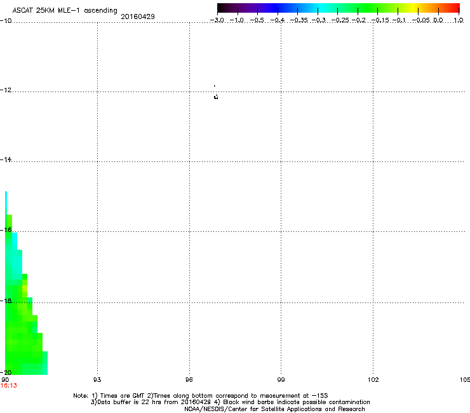This screenshot has width=470, height=413.
Task: Select the date 20160429 beneath the plot title
Action: (x=138, y=17)
